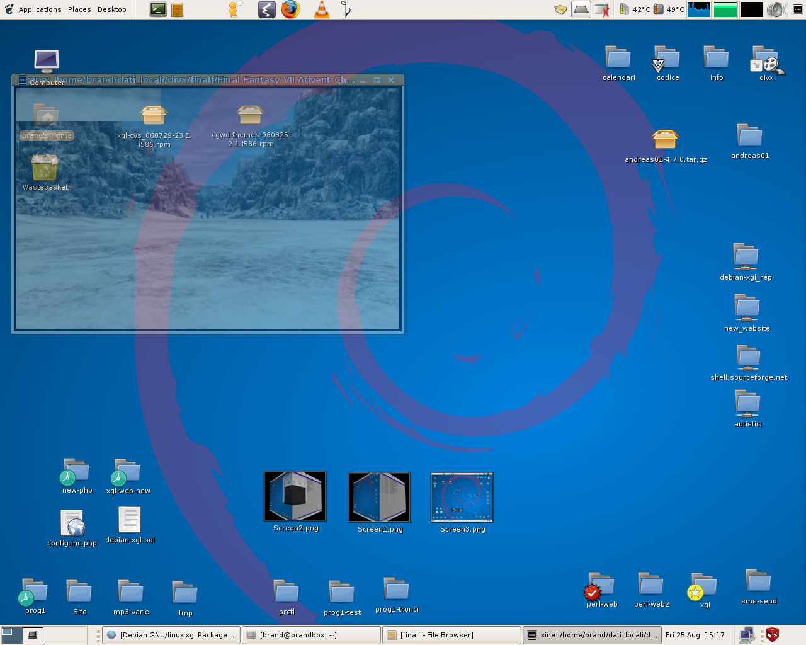The image size is (806, 645).
Task: Select the config.inc.php file
Action: (72, 528)
